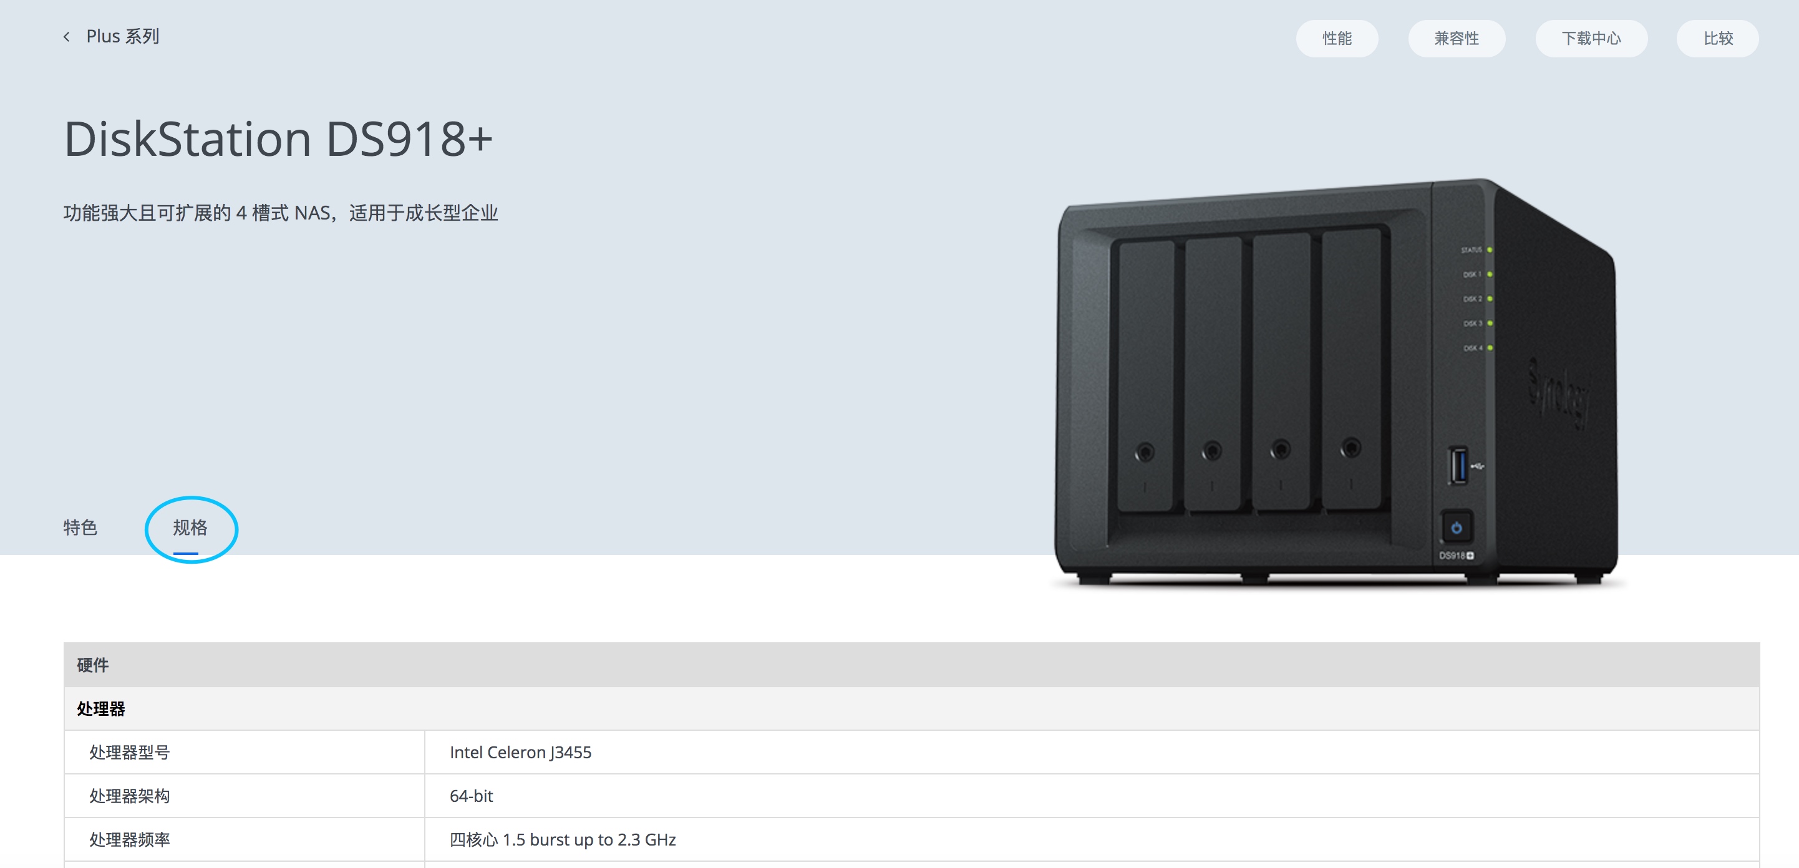Click the power button icon on the NAS
This screenshot has height=868, width=1799.
1456,528
